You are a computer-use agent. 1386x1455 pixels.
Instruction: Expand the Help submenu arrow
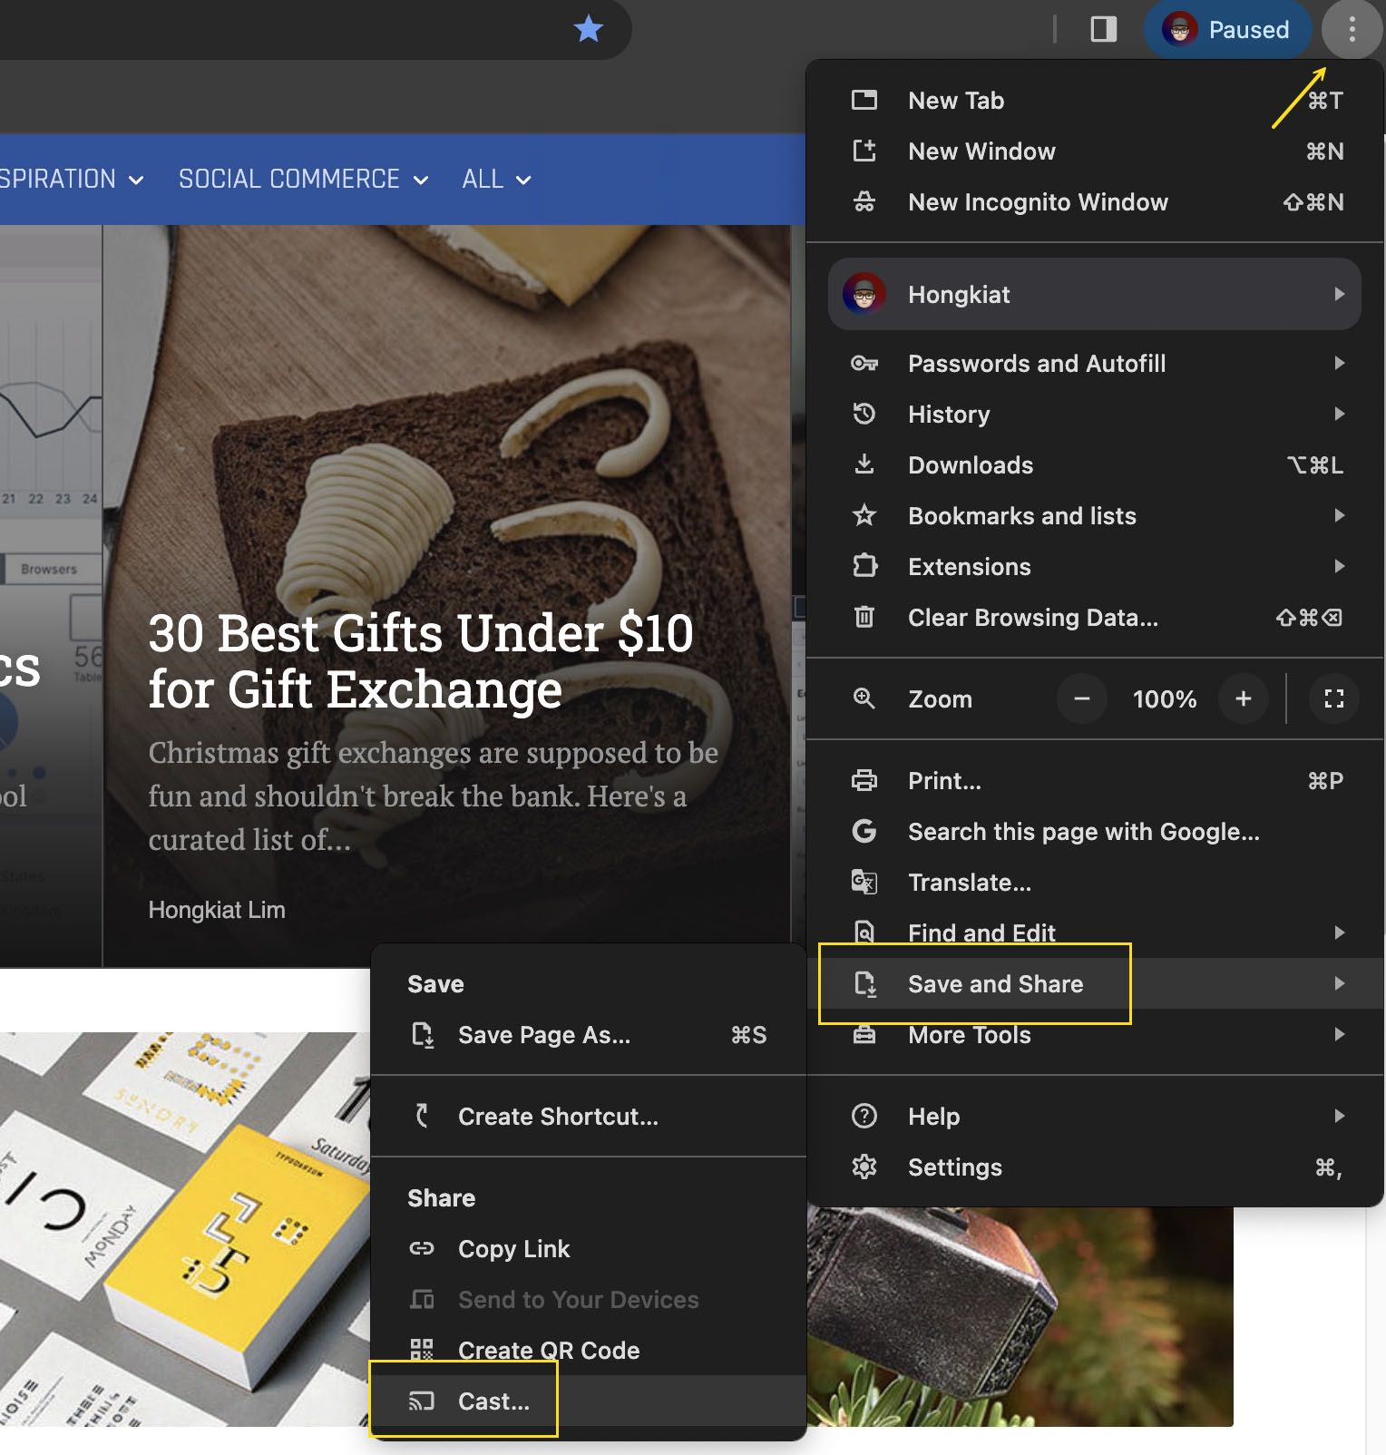point(1339,1116)
